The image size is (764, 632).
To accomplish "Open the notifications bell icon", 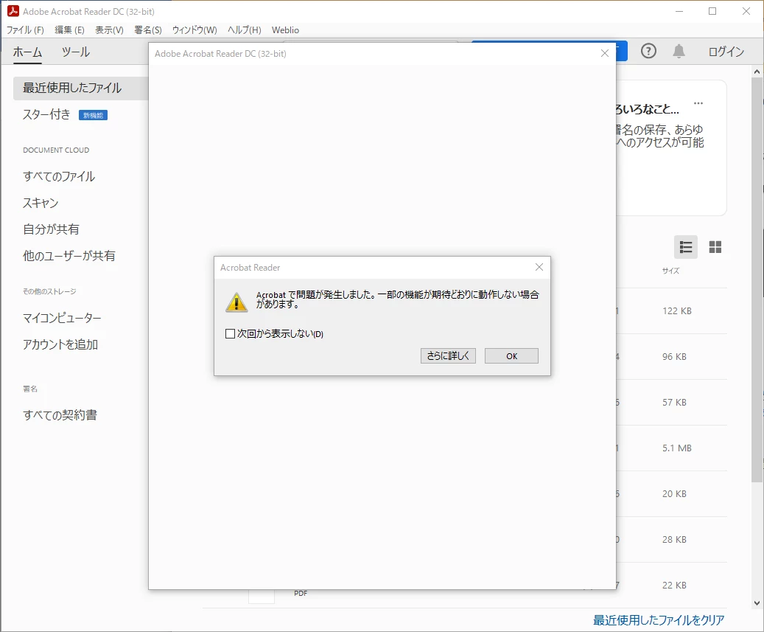I will (x=679, y=51).
